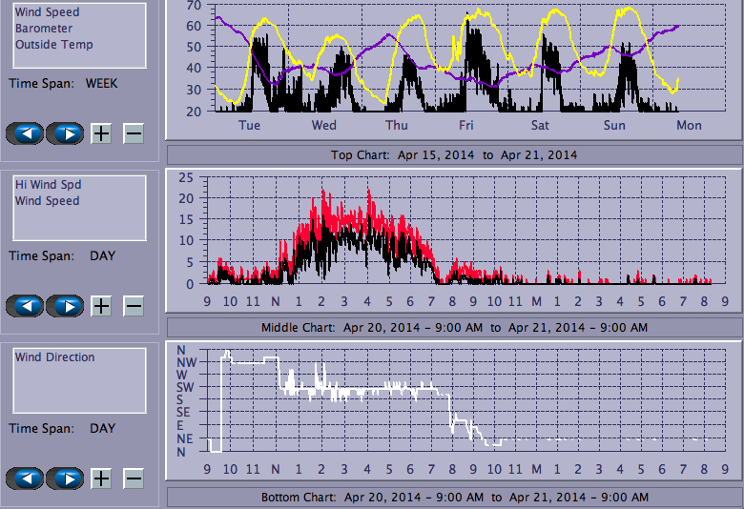Click the Top Chart date range bar
744x509 pixels.
(454, 154)
